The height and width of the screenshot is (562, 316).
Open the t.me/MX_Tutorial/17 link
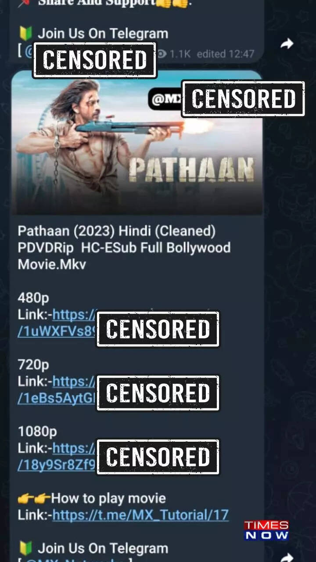[x=140, y=515]
